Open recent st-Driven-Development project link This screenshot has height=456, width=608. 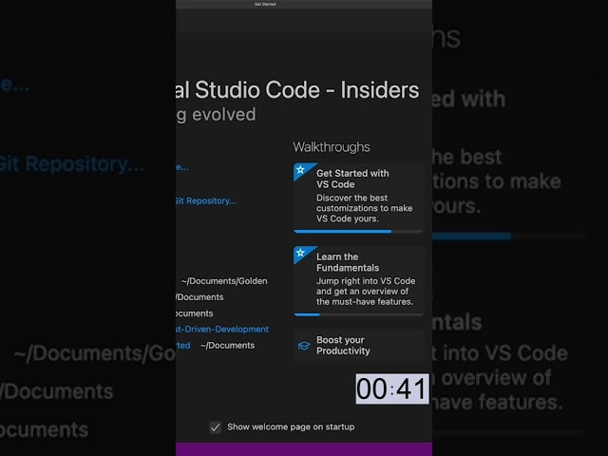(222, 330)
